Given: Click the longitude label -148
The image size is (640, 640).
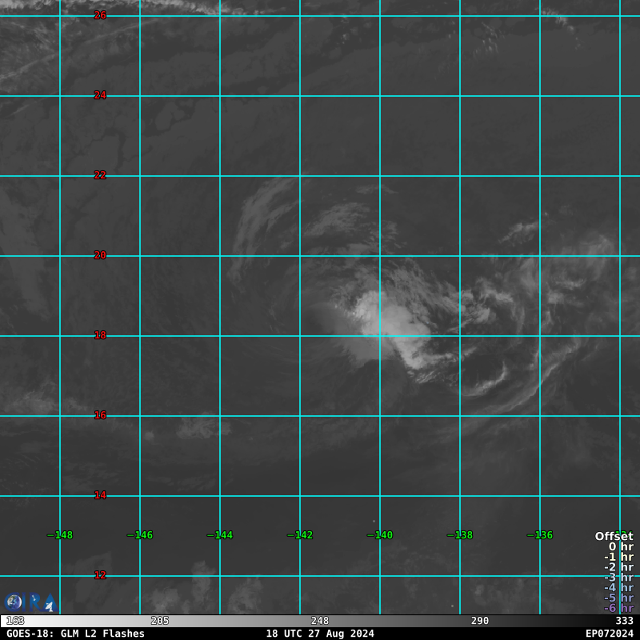Looking at the screenshot, I should click(60, 535).
